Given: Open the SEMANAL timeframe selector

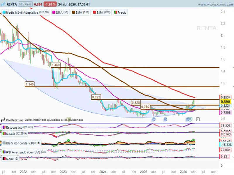Looking at the screenshot, I should pyautogui.click(x=25, y=5).
